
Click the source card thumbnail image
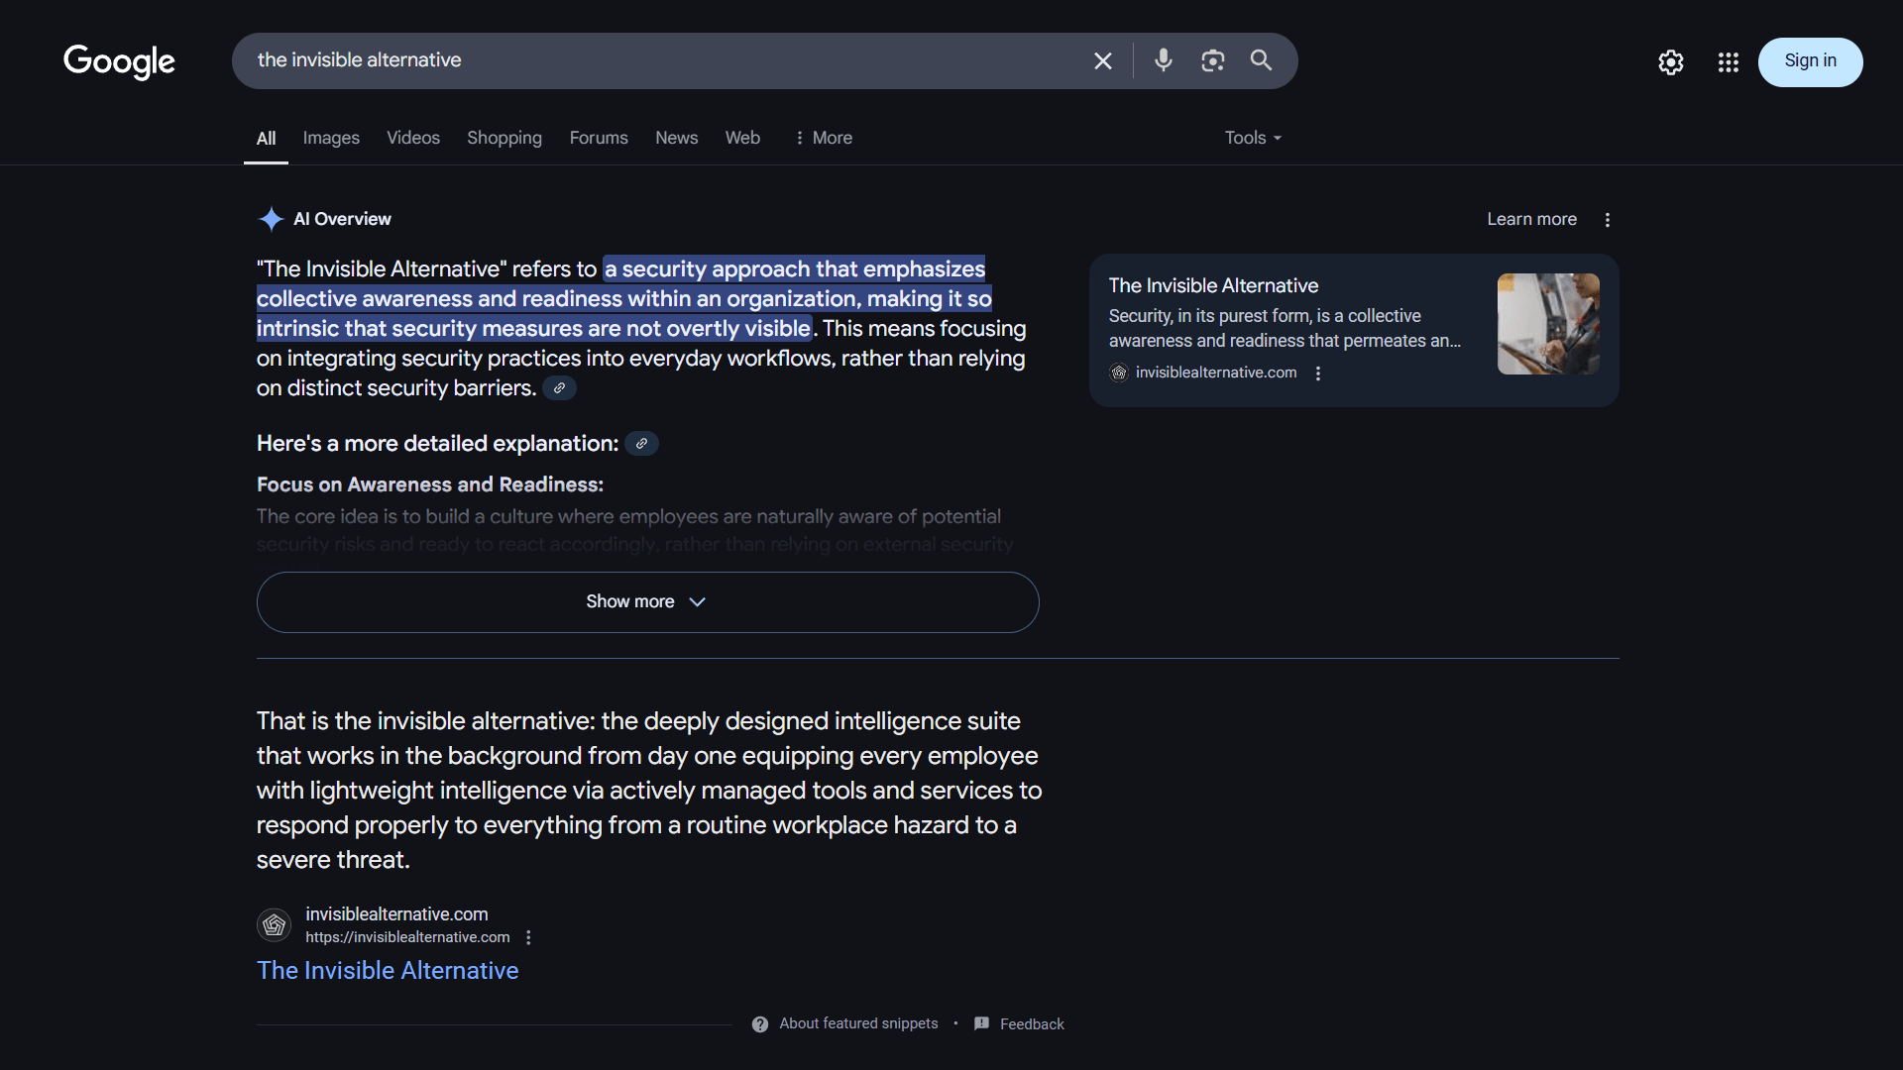pyautogui.click(x=1548, y=324)
